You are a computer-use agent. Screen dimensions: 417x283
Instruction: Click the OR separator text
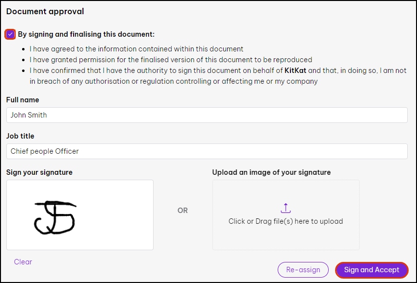[182, 211]
